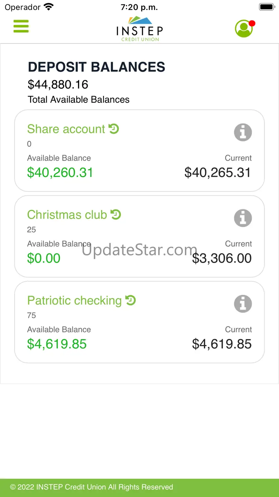
Task: Tap Christmas club history clock icon
Action: (x=116, y=214)
